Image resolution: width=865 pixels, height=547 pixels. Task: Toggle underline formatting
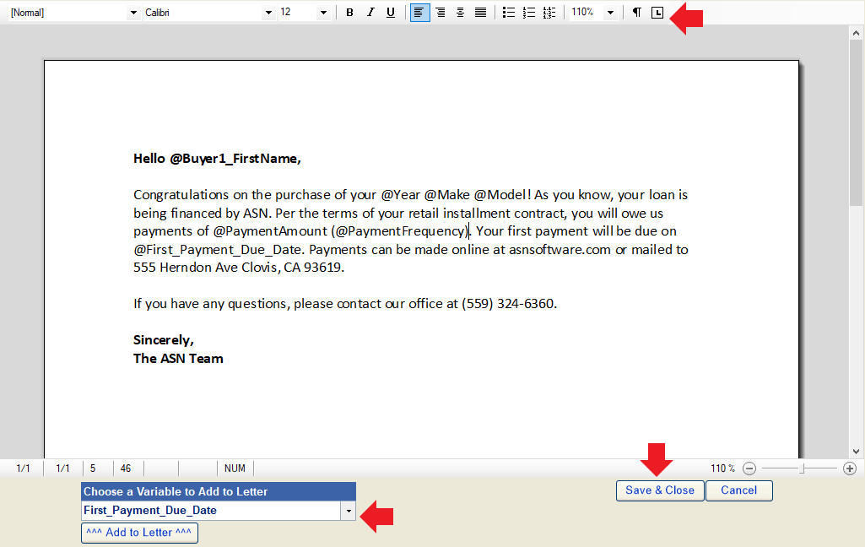tap(391, 12)
